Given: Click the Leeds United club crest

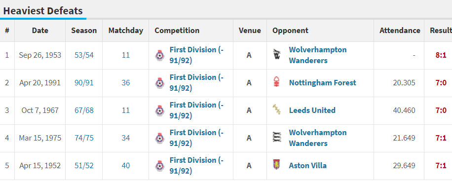Looking at the screenshot, I should (x=277, y=110).
